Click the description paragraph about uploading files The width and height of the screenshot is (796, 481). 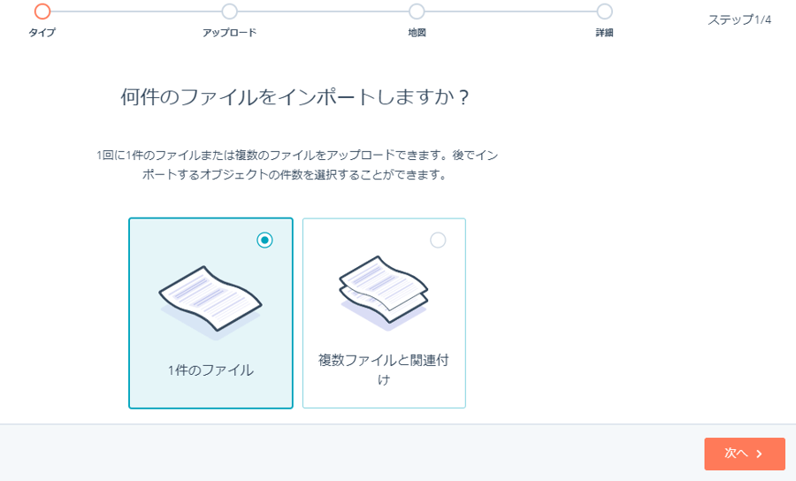[297, 164]
